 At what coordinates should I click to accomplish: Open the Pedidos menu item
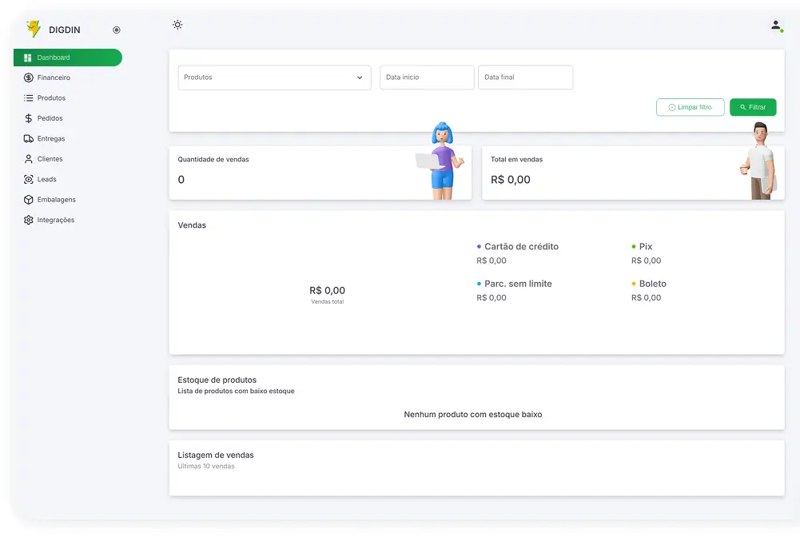(x=50, y=118)
